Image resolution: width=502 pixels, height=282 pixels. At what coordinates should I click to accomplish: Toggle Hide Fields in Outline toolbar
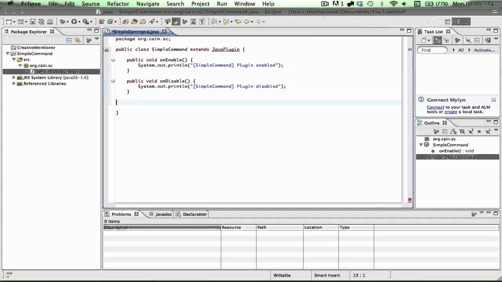[x=462, y=132]
